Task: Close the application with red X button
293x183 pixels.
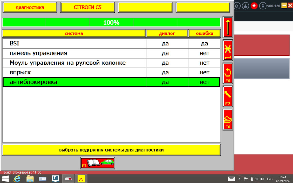Action: 290,5
